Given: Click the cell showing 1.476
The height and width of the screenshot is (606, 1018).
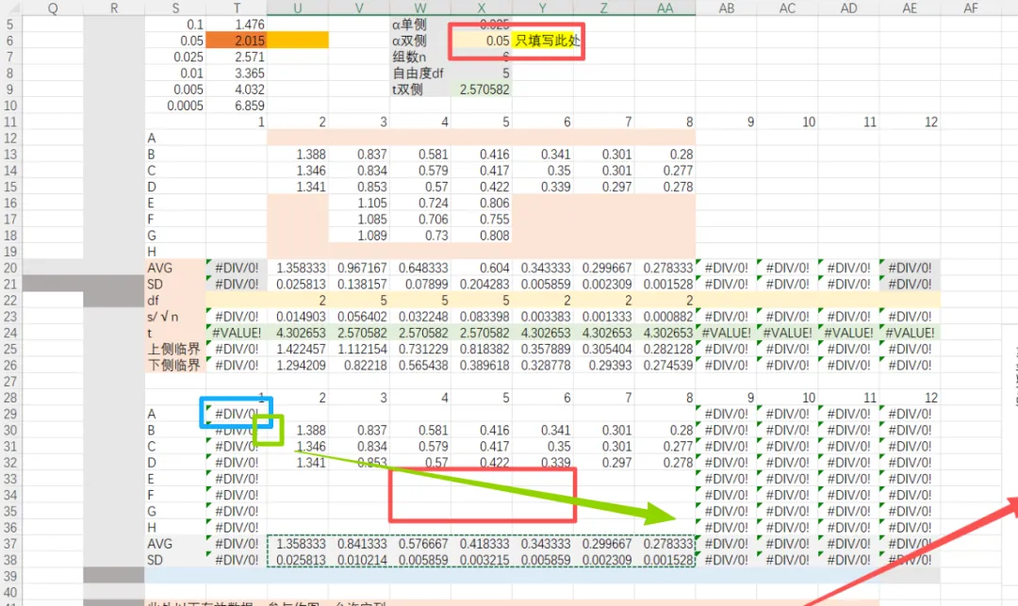Looking at the screenshot, I should [x=237, y=25].
